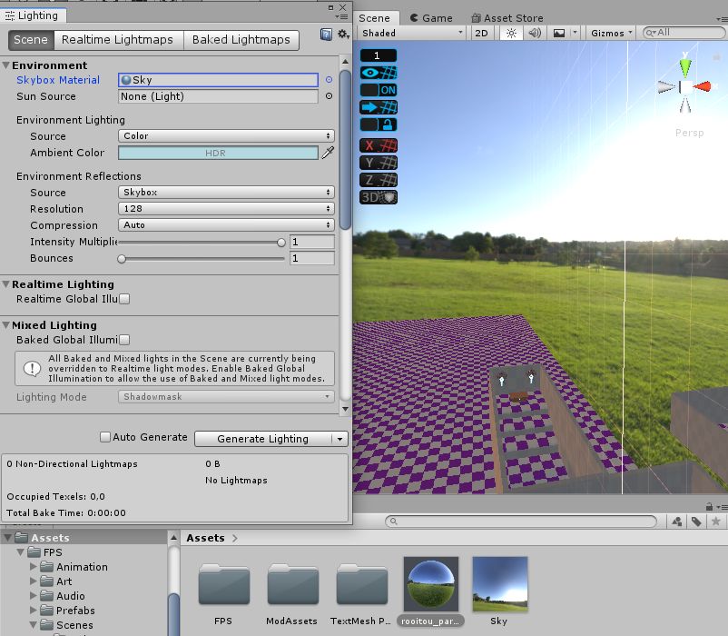The height and width of the screenshot is (636, 728).
Task: Toggle the scene lighting sun icon
Action: 511,33
